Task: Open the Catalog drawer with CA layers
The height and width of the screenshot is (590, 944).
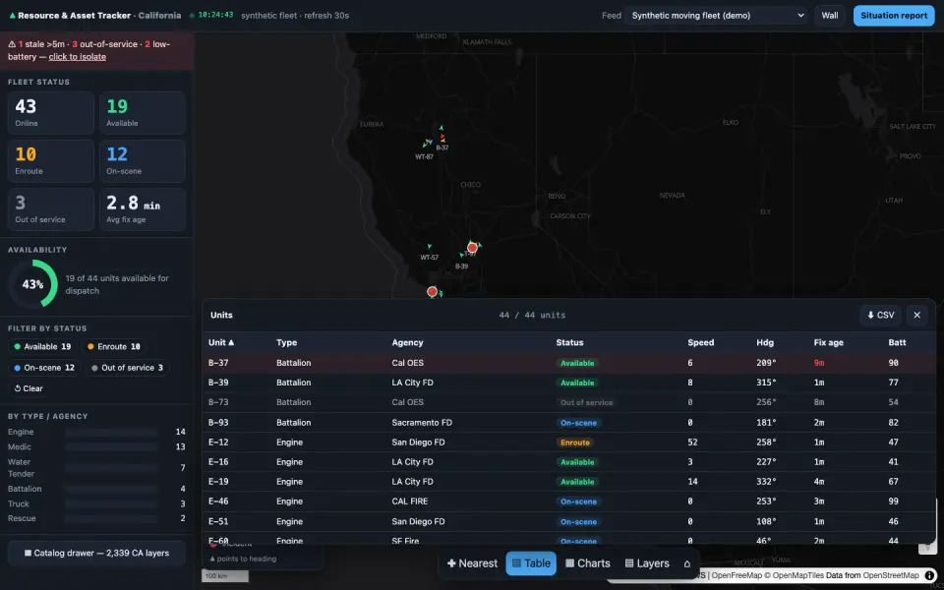Action: click(x=96, y=553)
